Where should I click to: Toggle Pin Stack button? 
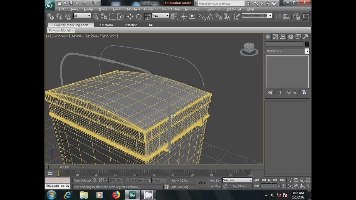pyautogui.click(x=270, y=92)
